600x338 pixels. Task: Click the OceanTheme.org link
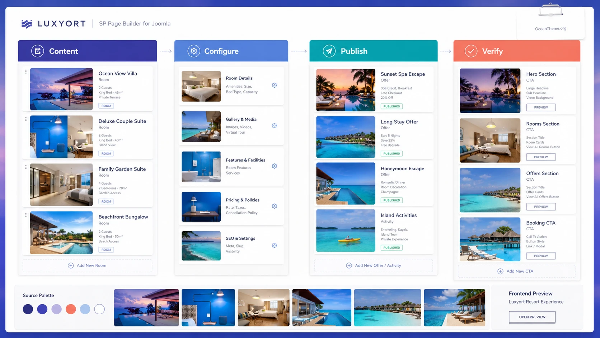pos(550,28)
